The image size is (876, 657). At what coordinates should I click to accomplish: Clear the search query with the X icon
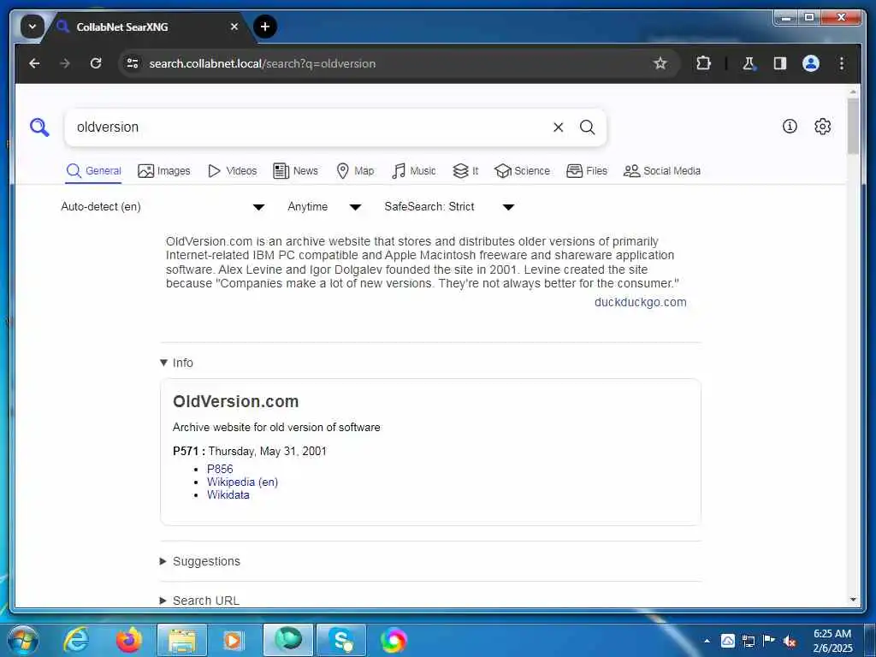(x=558, y=127)
